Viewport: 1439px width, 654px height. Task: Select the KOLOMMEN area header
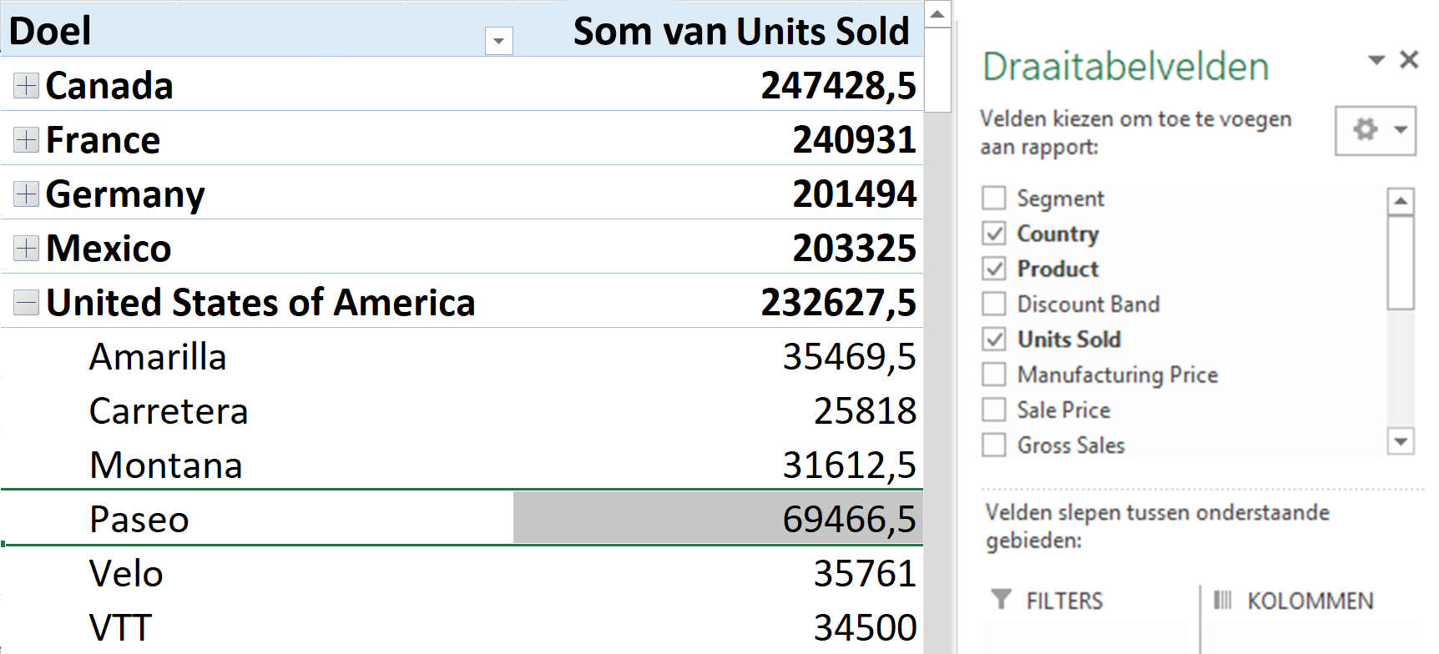(x=1293, y=601)
